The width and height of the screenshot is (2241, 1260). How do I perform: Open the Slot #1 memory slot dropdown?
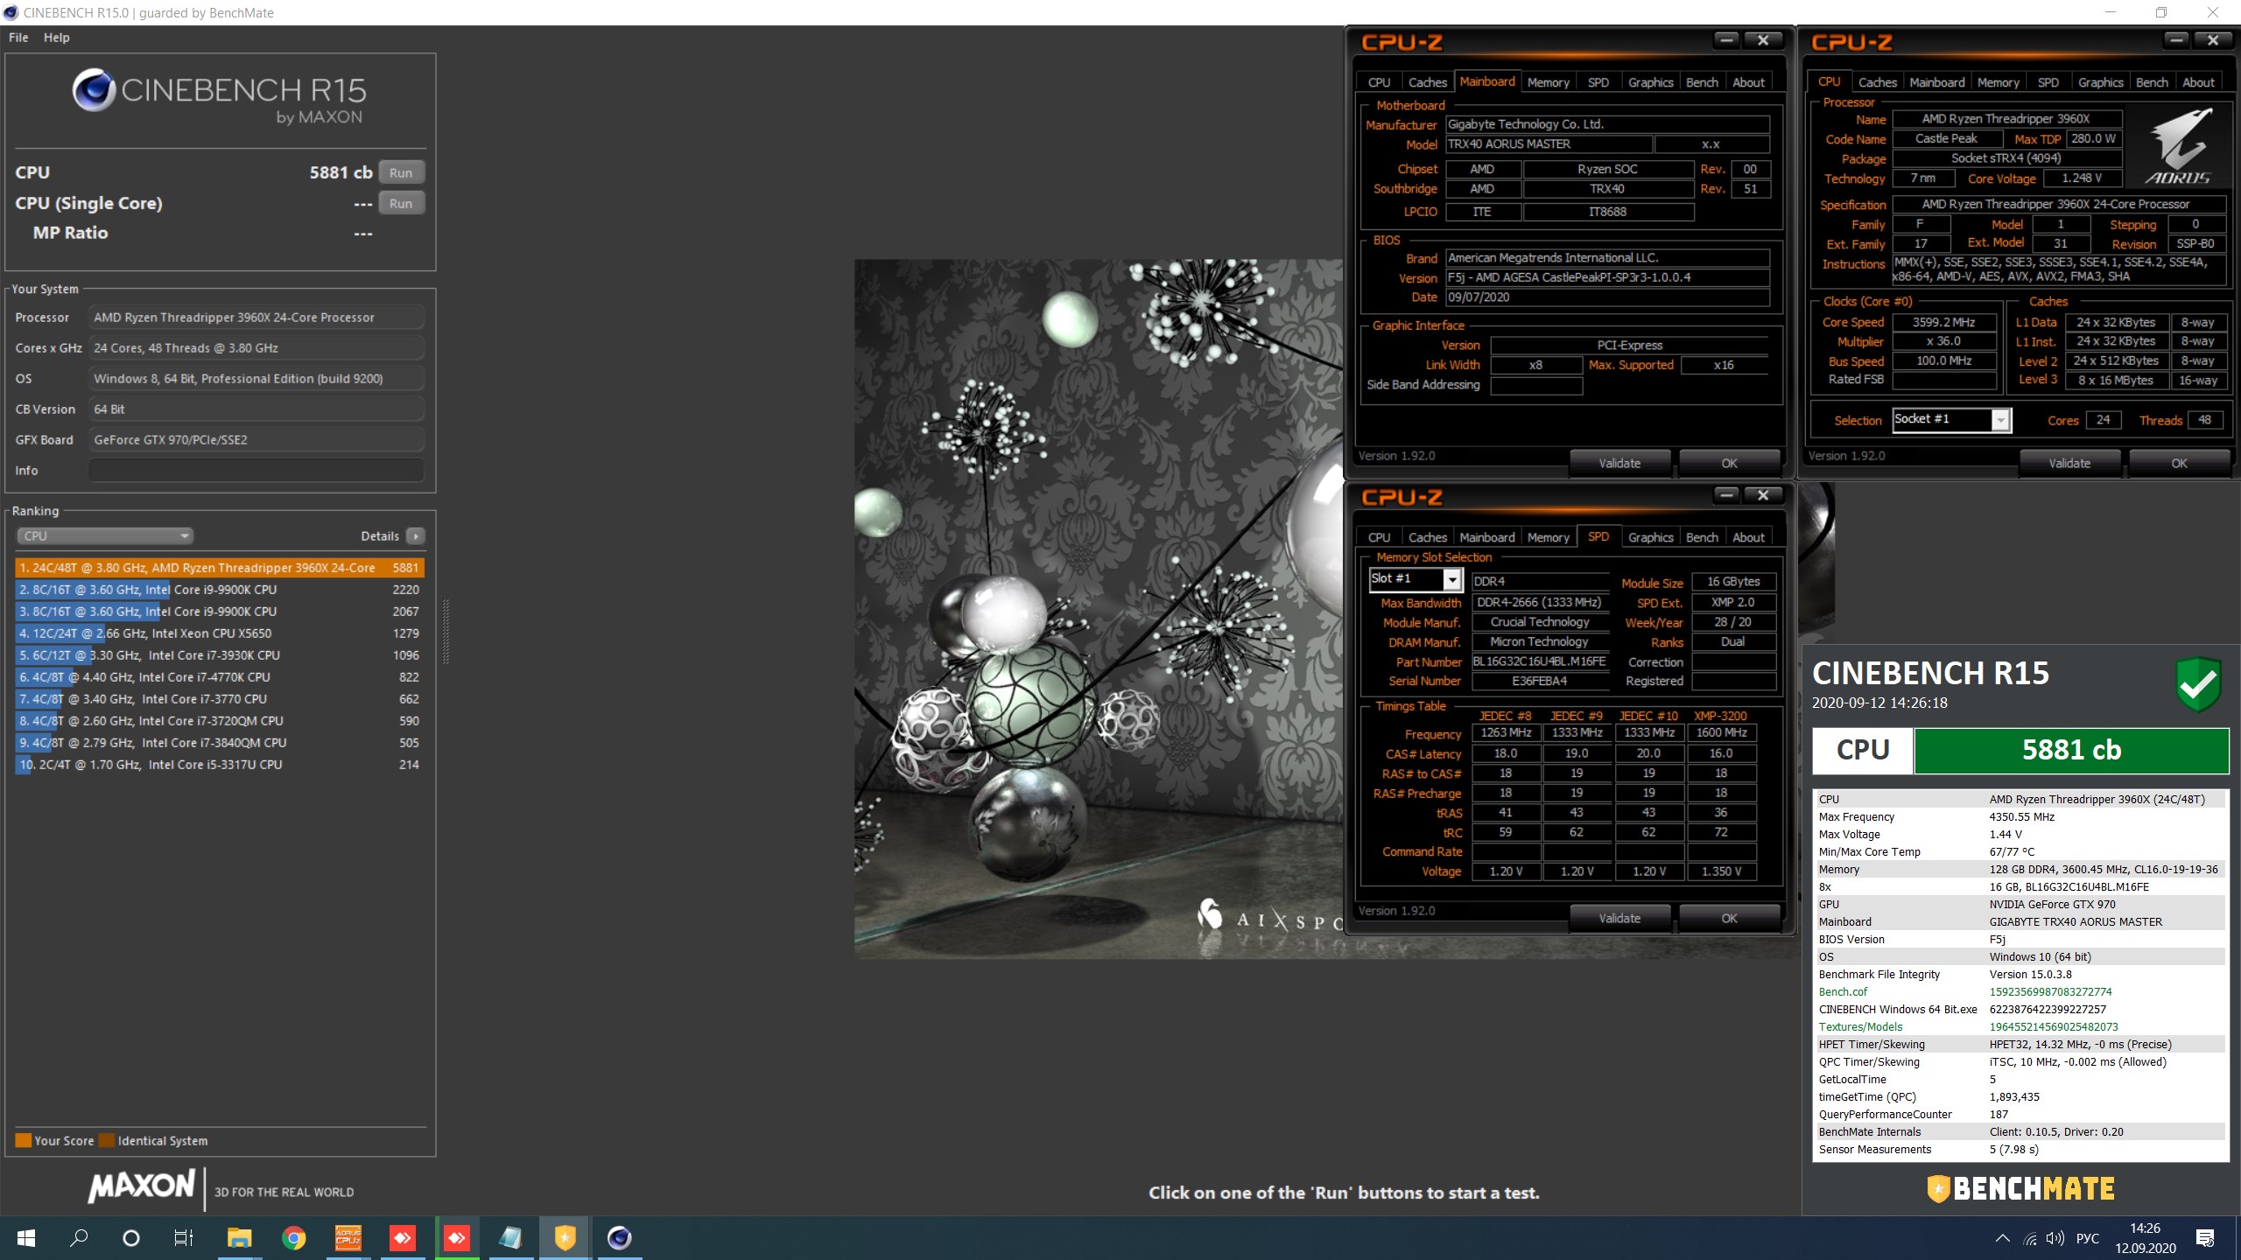click(1452, 579)
